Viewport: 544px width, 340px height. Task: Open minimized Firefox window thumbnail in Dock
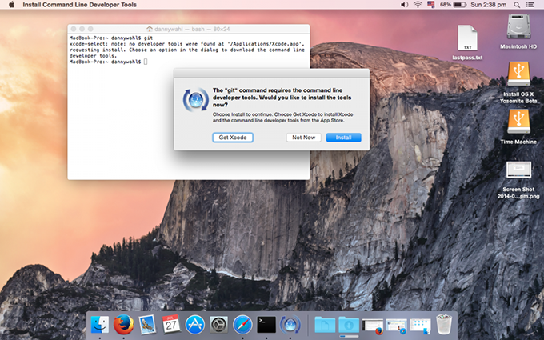coord(373,326)
